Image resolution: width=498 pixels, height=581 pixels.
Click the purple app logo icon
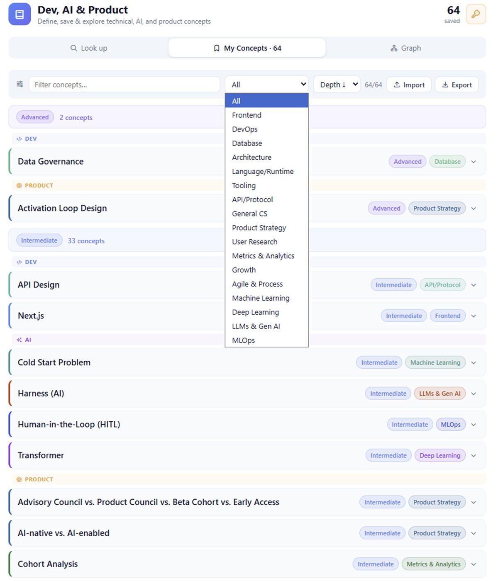(x=20, y=15)
